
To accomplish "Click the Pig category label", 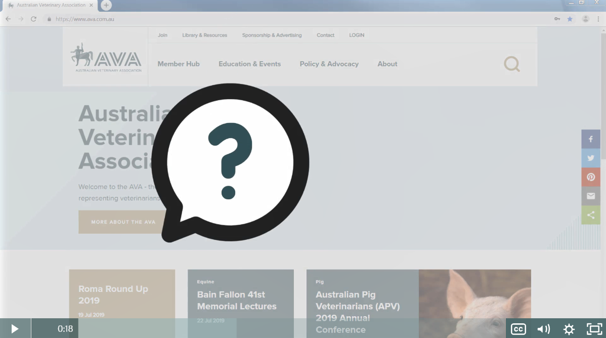I will coord(320,282).
